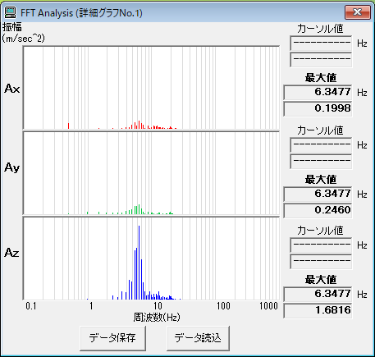Click the FFT Analysis window title icon
Image resolution: width=375 pixels, height=357 pixels.
[11, 12]
